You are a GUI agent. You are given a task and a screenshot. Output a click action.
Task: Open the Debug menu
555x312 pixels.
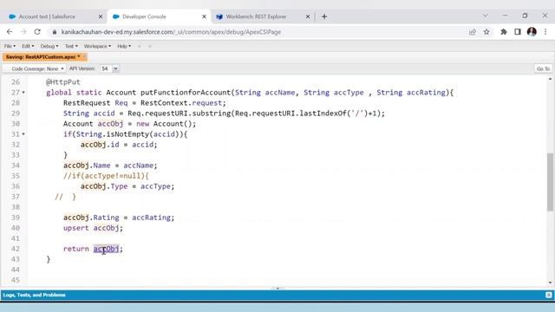click(49, 46)
